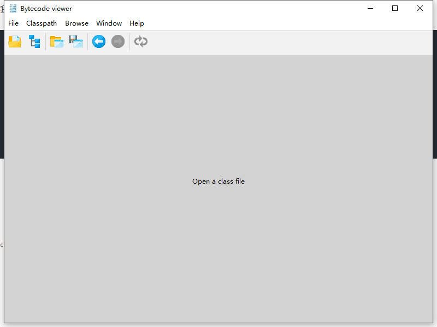
Task: Open a class file with the folder icon
Action: 15,42
